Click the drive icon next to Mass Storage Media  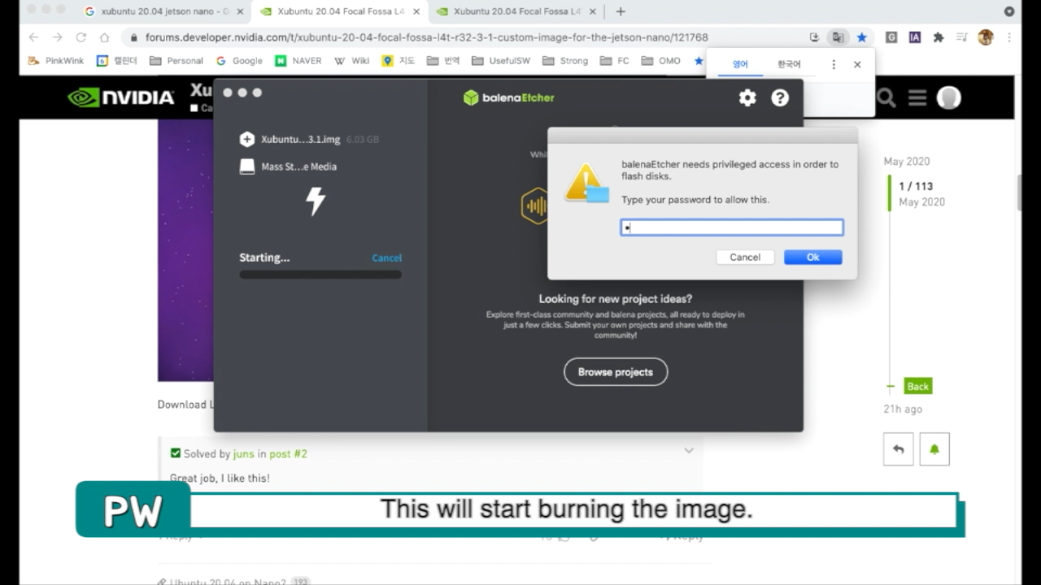247,167
